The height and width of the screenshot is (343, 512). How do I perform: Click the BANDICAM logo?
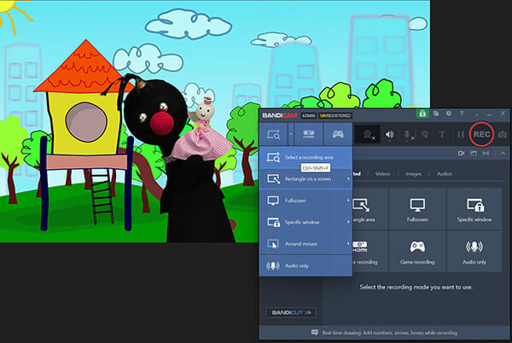pyautogui.click(x=280, y=115)
